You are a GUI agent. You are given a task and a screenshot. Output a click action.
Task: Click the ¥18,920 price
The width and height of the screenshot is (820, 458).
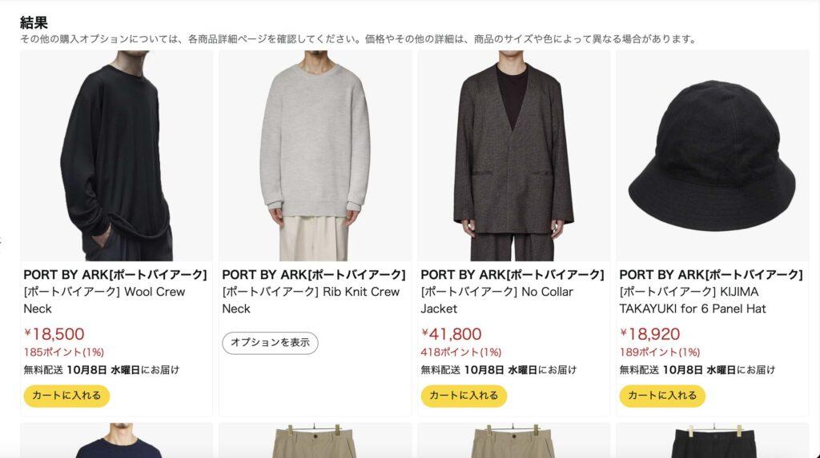click(x=649, y=334)
